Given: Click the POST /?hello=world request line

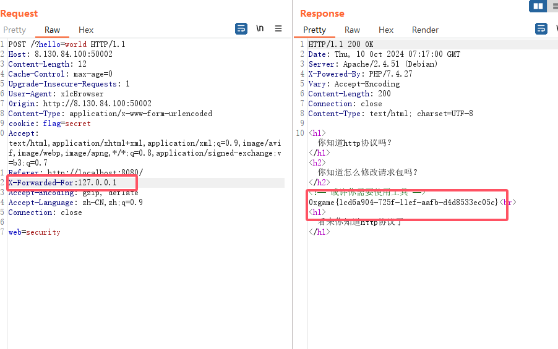Looking at the screenshot, I should point(67,44).
